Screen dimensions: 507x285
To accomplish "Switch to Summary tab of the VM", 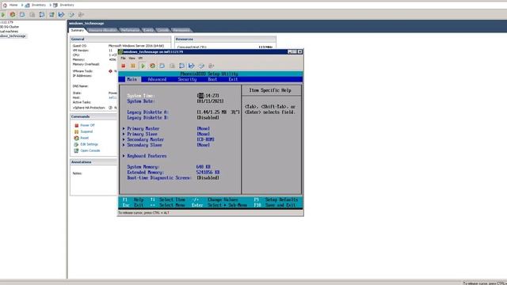I will coord(78,30).
